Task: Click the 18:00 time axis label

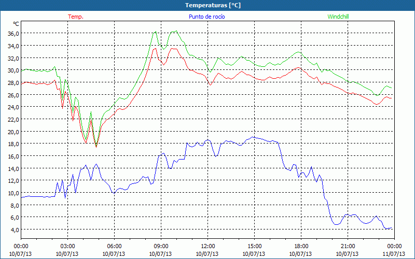Action: pyautogui.click(x=301, y=246)
